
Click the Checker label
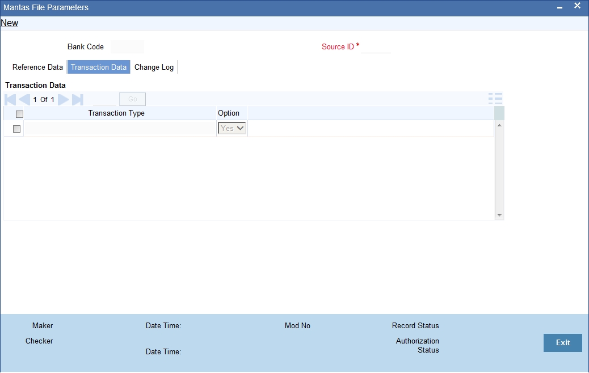point(39,341)
